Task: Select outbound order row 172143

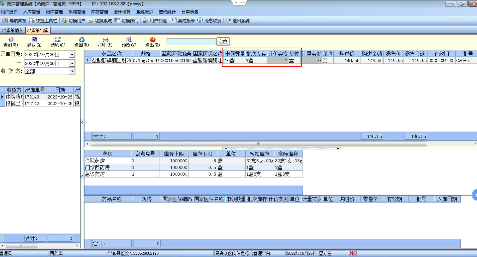Action: 40,97
